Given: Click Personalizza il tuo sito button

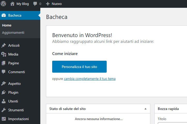Looking at the screenshot, I should tap(79, 67).
